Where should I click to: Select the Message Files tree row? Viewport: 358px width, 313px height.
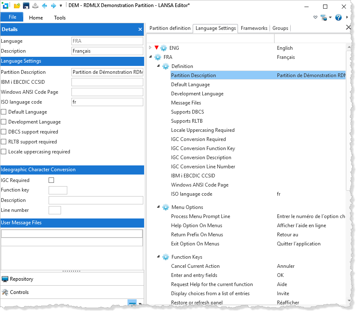click(258, 102)
